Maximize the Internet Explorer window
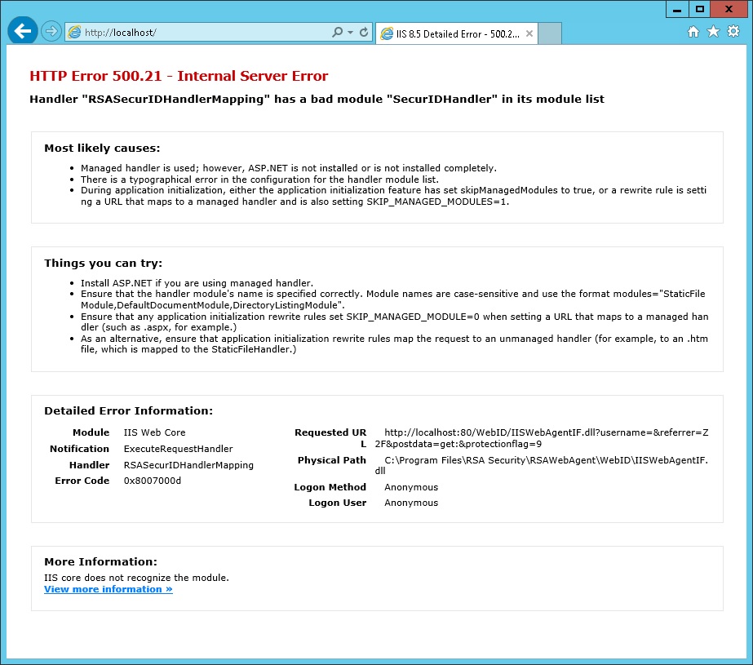 (699, 8)
